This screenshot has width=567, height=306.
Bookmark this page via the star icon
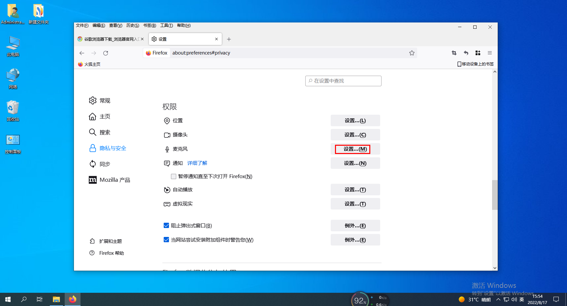coord(412,53)
